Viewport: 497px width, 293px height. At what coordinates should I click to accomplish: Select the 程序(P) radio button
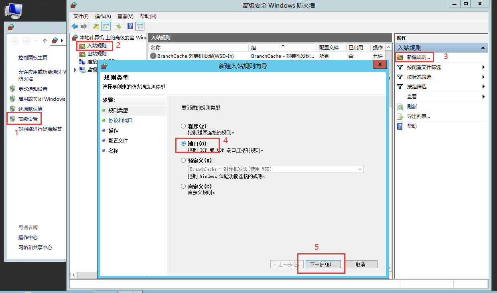click(x=183, y=126)
